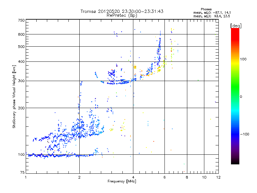This screenshot has height=193, width=257.
Task: Click the y-axis tick label '400'
Action: pyautogui.click(x=21, y=61)
